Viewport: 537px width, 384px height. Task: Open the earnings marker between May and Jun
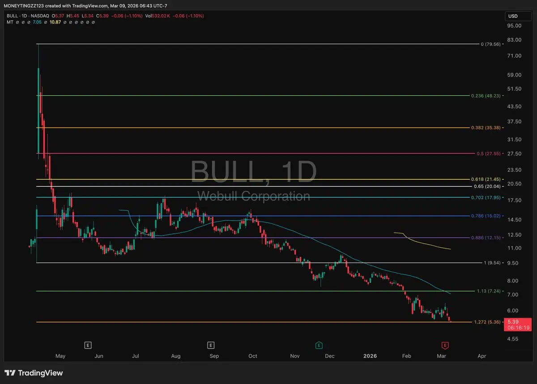pos(88,345)
